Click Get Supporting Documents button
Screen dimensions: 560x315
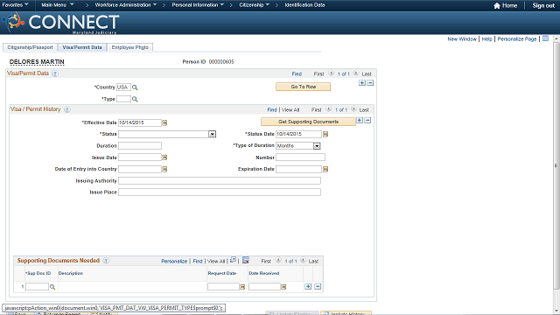[x=308, y=122]
